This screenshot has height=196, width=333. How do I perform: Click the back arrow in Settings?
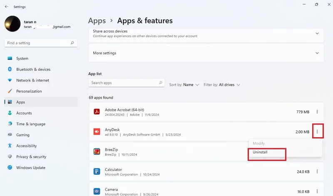pyautogui.click(x=6, y=7)
